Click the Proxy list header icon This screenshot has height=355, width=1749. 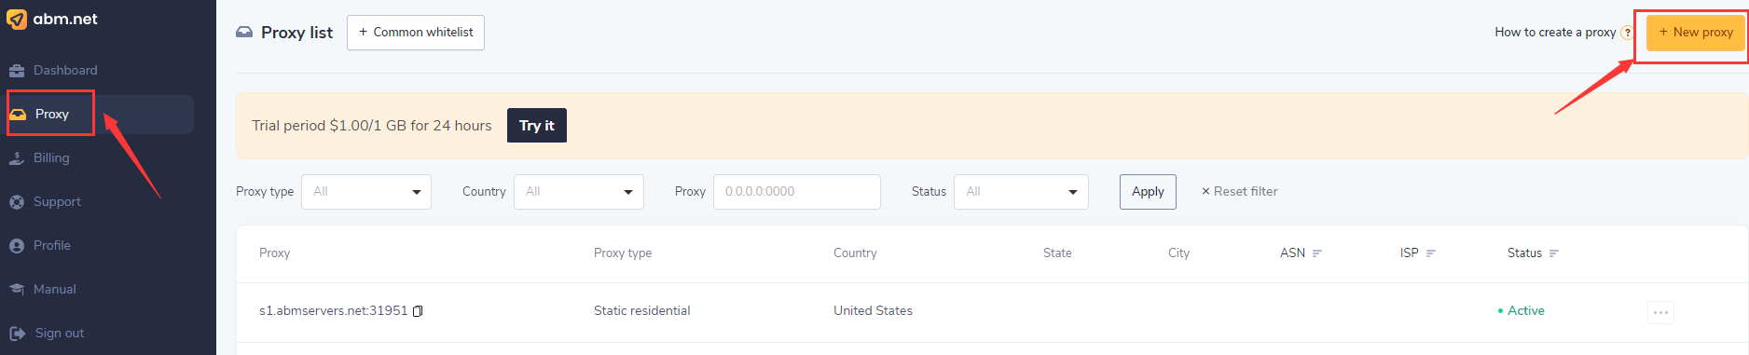tap(244, 32)
